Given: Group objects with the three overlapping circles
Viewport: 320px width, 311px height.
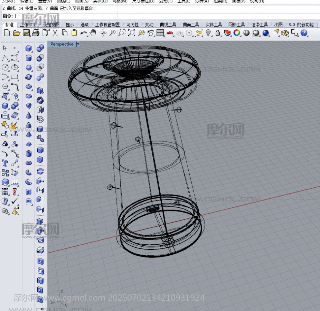Looking at the screenshot, I should [x=5, y=144].
